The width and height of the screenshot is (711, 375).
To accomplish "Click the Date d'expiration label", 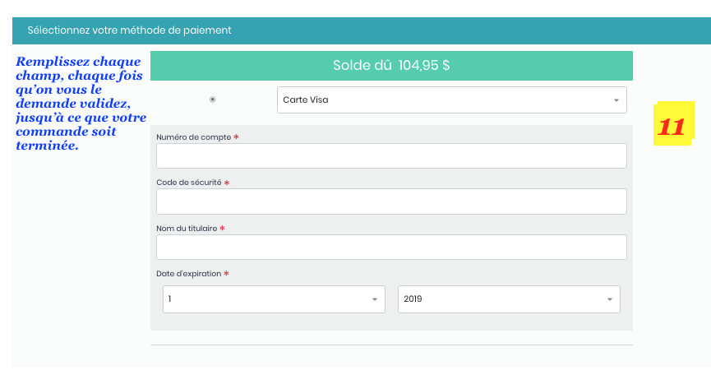I will (188, 273).
